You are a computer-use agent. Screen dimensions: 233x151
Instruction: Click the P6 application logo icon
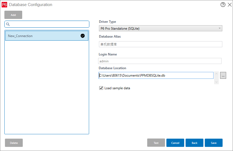[x=4, y=5]
